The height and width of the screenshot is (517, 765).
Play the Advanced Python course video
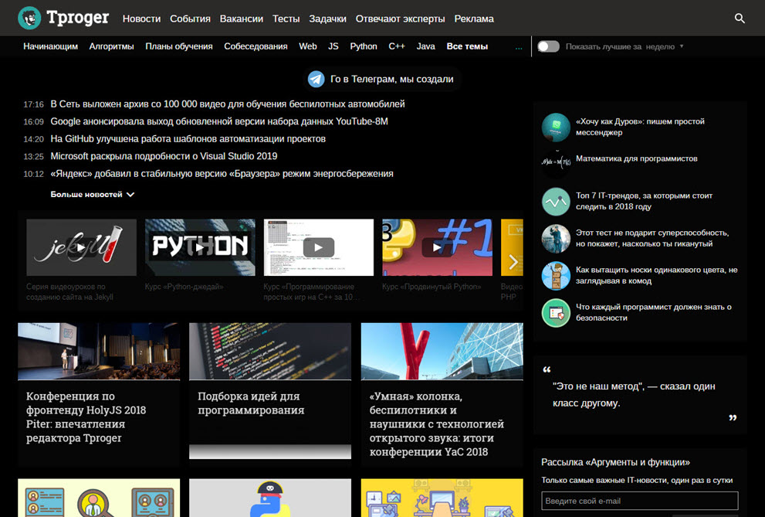pyautogui.click(x=437, y=247)
